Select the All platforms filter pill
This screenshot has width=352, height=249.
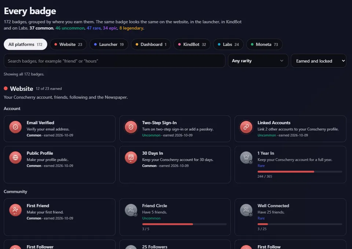(25, 44)
